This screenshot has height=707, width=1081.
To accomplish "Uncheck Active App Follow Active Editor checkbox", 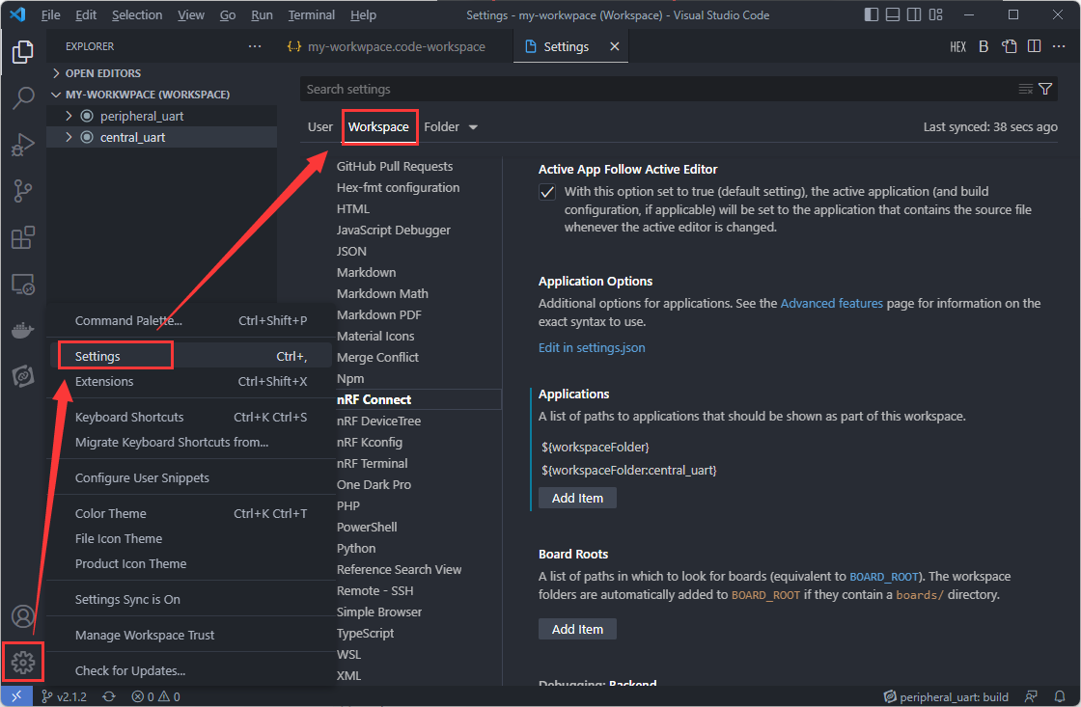I will [x=547, y=192].
